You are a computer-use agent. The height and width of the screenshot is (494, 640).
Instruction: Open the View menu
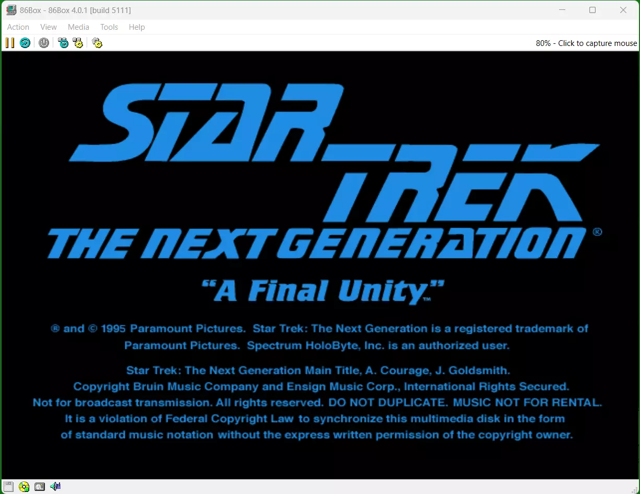[x=49, y=27]
